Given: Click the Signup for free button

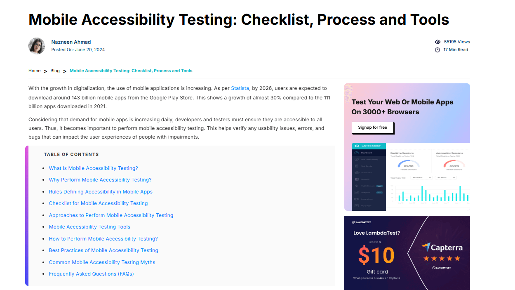Looking at the screenshot, I should (372, 128).
